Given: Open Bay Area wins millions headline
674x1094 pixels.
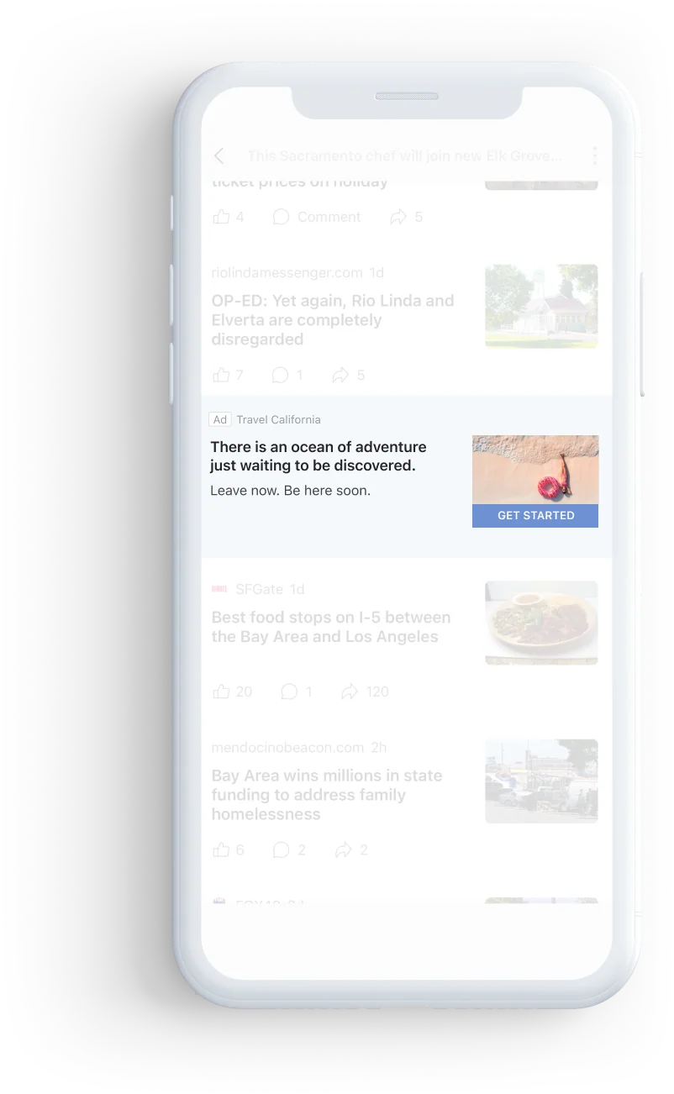Looking at the screenshot, I should (x=327, y=795).
